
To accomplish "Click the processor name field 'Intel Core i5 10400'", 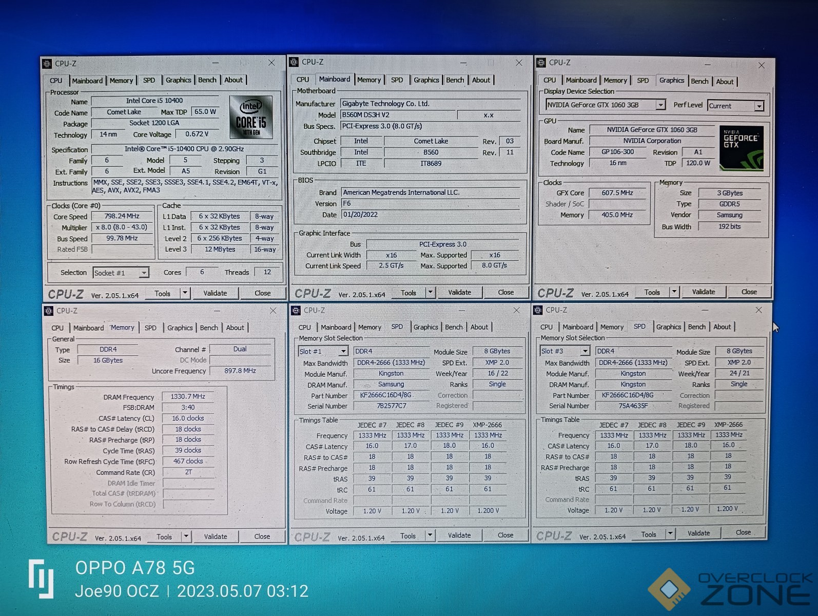I will pos(154,101).
